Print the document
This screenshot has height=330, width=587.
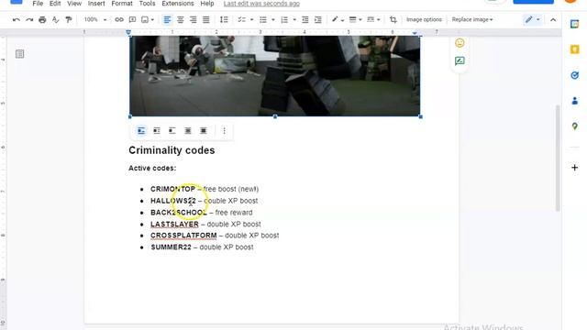coord(42,19)
